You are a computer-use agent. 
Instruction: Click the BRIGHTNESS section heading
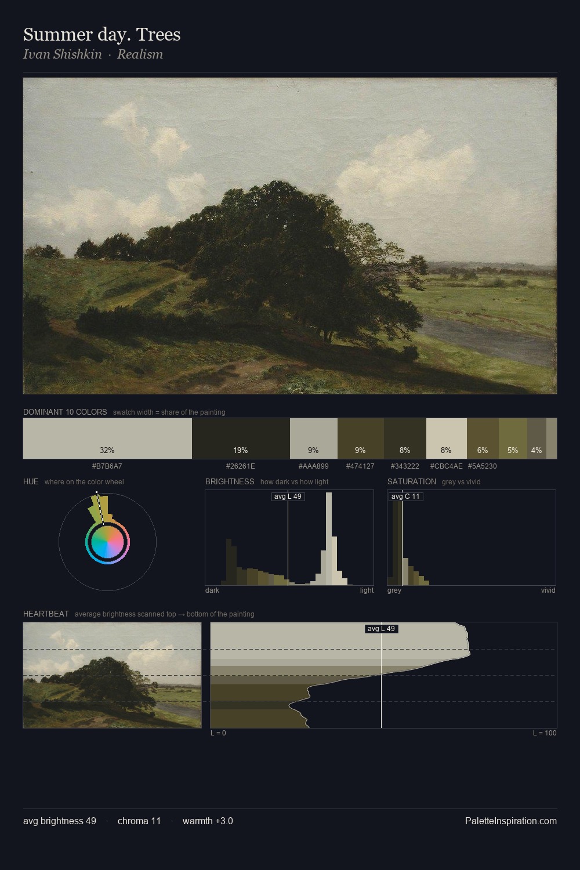point(230,481)
